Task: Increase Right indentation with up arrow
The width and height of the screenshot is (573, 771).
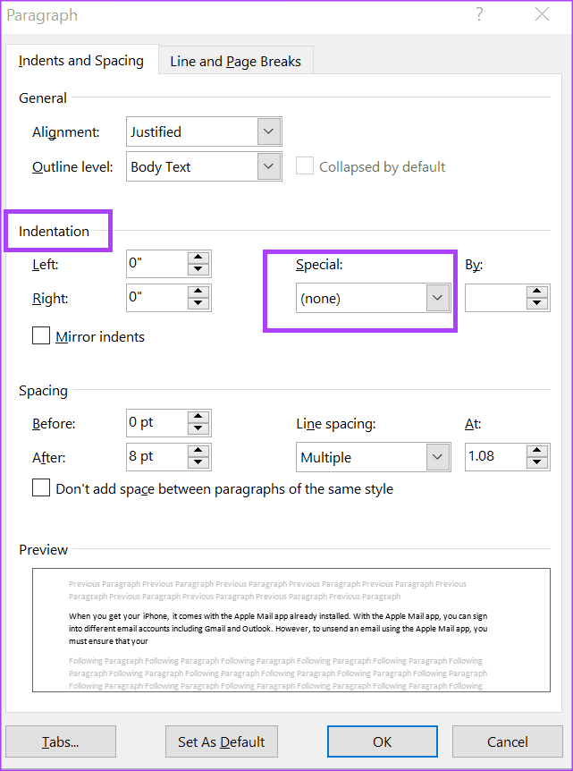Action: (x=198, y=291)
